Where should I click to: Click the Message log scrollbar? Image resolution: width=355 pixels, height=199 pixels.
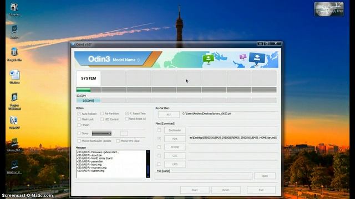[148, 164]
